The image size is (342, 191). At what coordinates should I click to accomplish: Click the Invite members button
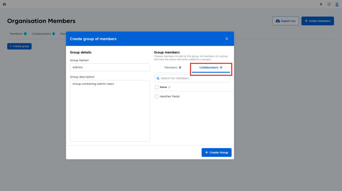[317, 21]
